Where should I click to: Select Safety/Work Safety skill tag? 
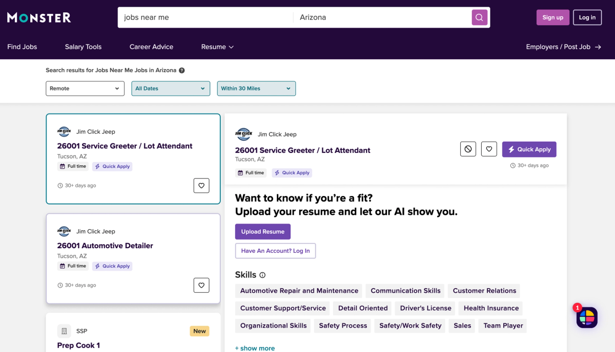(411, 326)
